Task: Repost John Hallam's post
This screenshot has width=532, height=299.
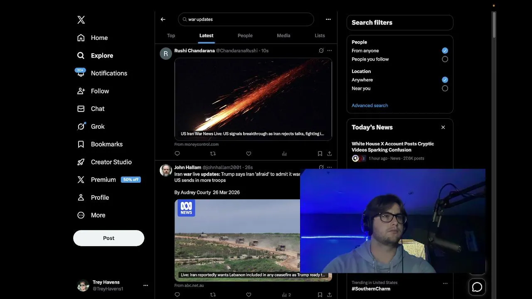Action: (x=213, y=295)
